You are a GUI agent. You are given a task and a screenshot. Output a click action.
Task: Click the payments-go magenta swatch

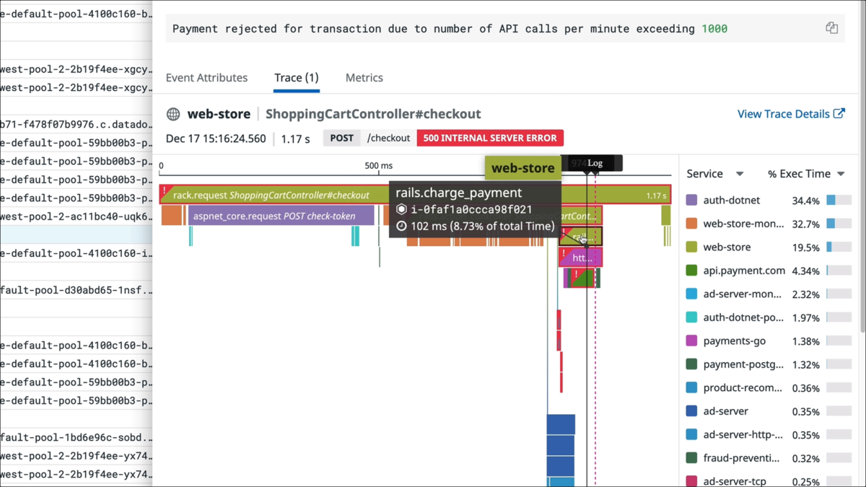coord(691,341)
